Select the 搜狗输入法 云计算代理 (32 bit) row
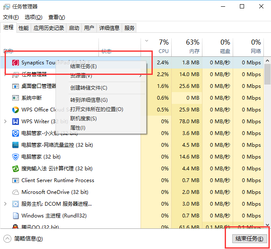271x249 pixels. point(132,169)
